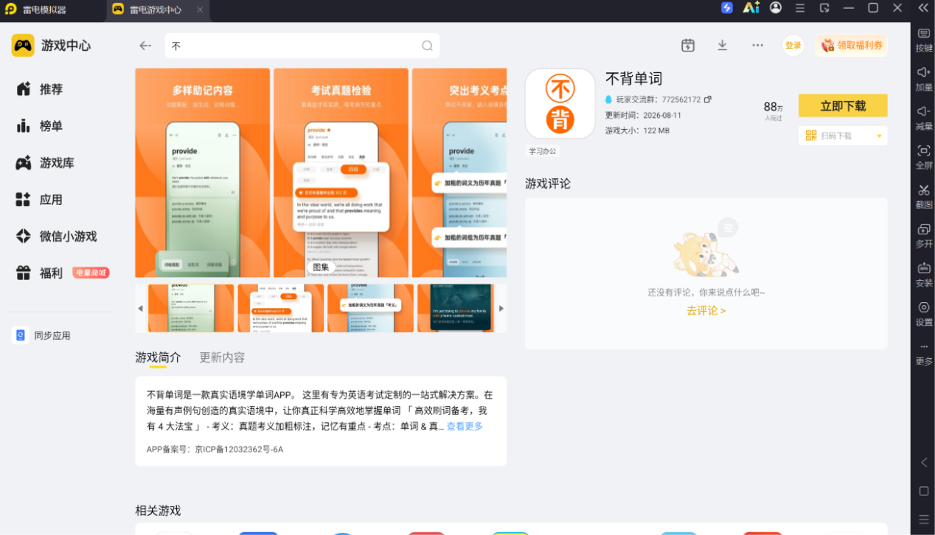Screen dimensions: 935x535
Task: Click the 学习办公 category tag
Action: [x=543, y=151]
